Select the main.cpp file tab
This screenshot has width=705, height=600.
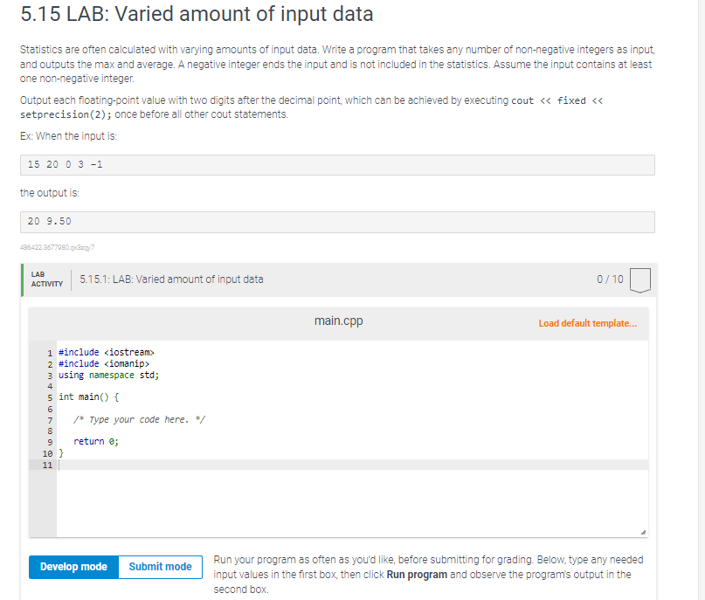[338, 321]
